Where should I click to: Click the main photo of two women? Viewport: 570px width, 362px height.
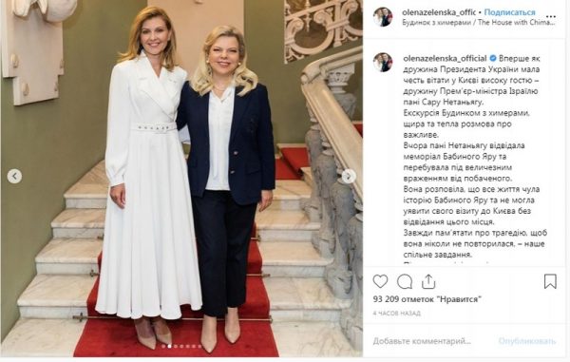[x=181, y=178]
